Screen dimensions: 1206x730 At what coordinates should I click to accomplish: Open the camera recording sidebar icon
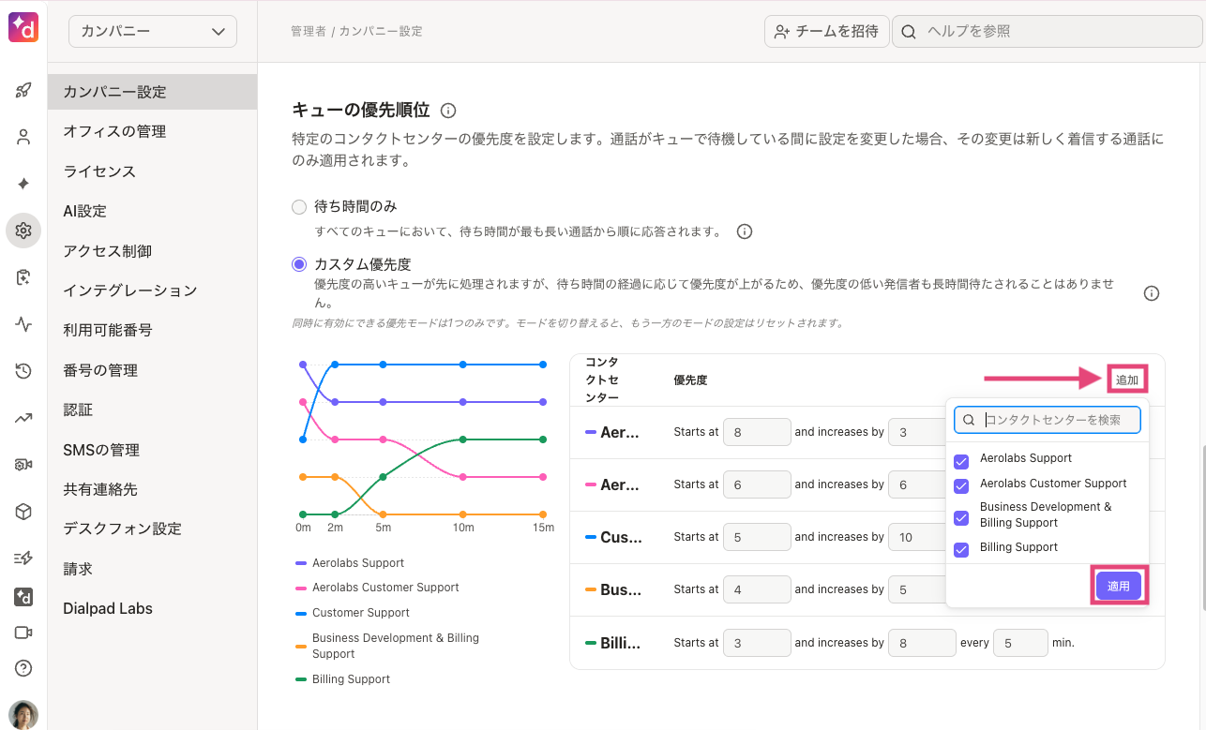coord(23,465)
